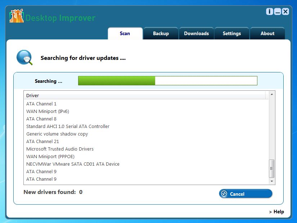
Task: Switch to the Scan tab
Action: click(125, 33)
